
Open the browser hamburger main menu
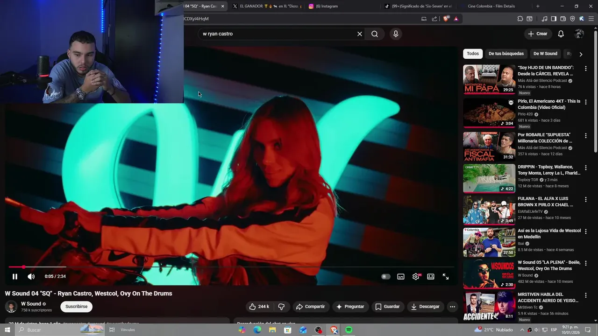point(591,19)
